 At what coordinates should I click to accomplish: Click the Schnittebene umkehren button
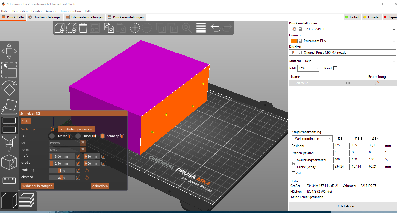pos(77,129)
